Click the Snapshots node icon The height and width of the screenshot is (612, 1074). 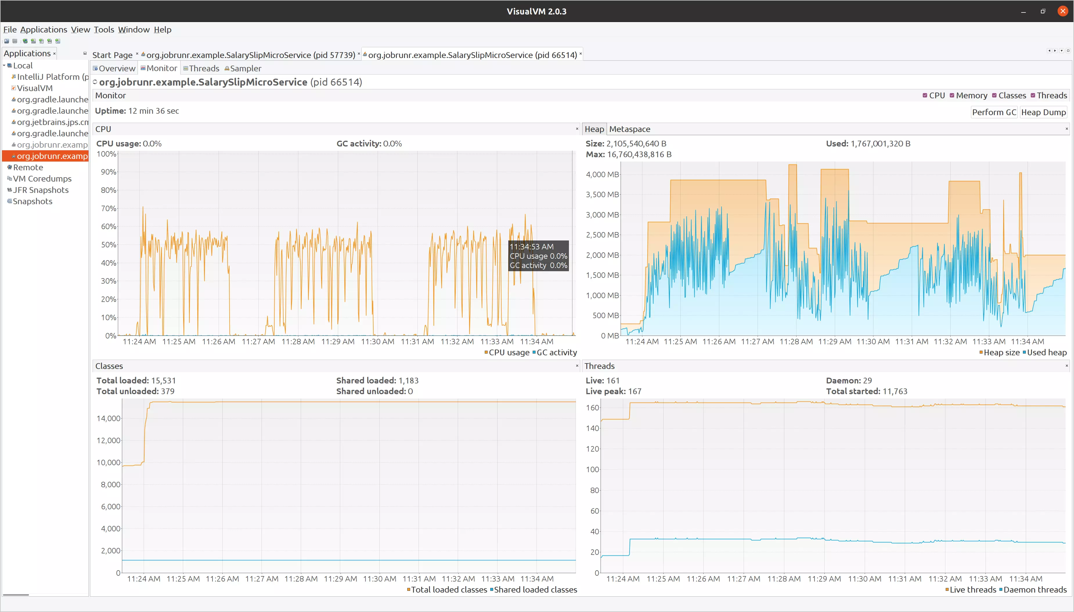[x=10, y=201]
